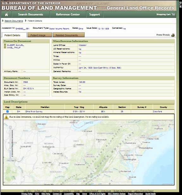Click the map zoom slider handle
Image resolution: width=182 pixels, height=195 pixels.
click(x=10, y=150)
